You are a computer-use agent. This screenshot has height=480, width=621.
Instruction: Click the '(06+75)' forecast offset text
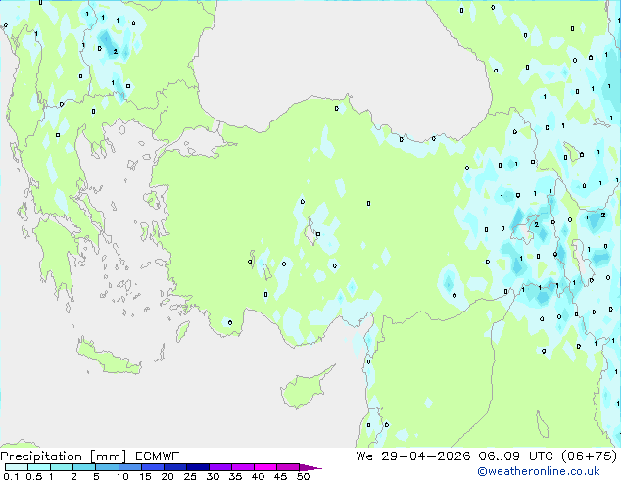point(590,456)
